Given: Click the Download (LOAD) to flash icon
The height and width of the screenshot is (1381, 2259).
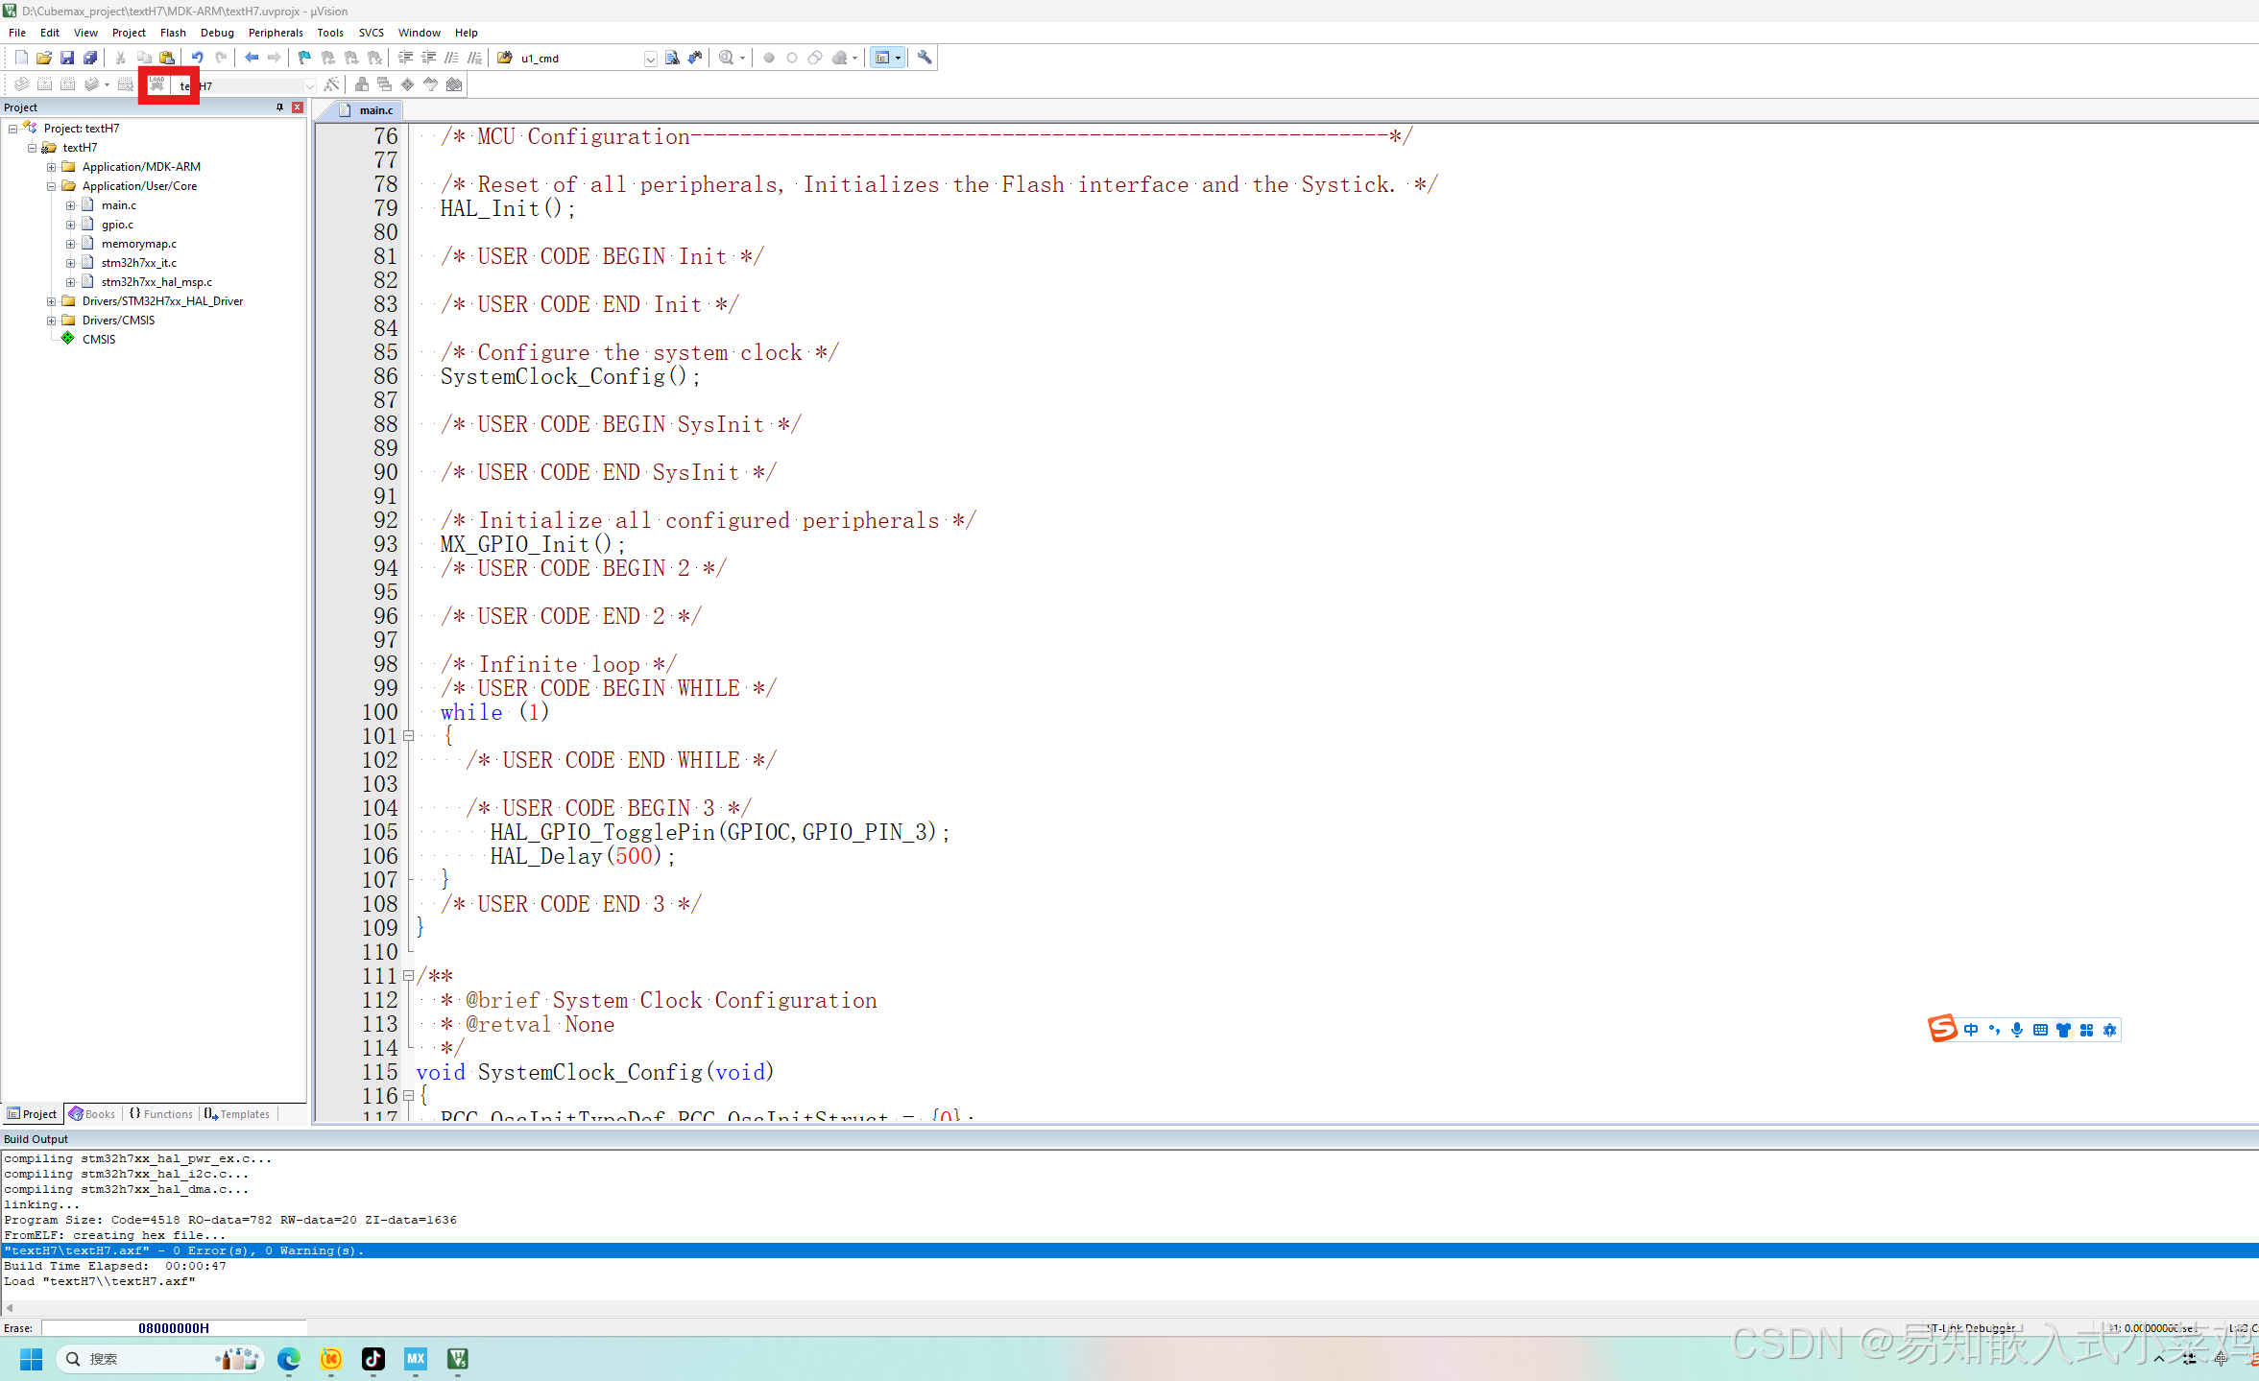Looking at the screenshot, I should click(156, 84).
